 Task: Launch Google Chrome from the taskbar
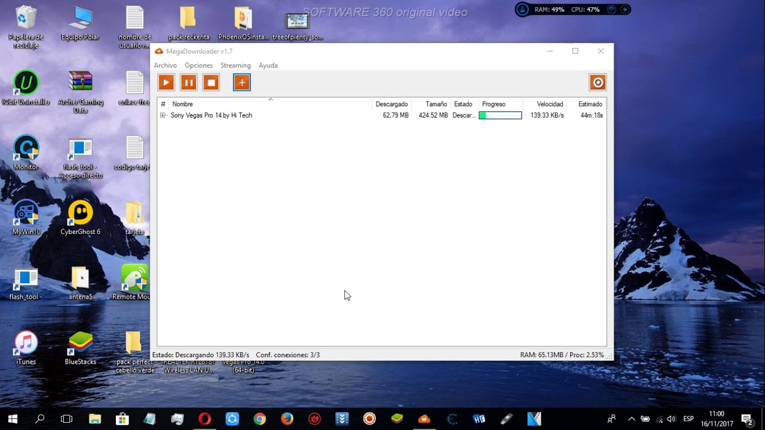point(259,419)
